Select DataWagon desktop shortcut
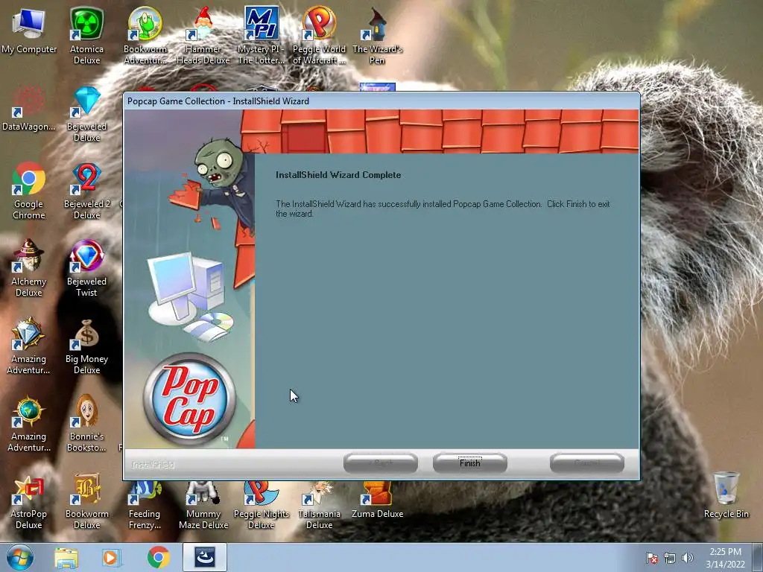 (29, 109)
